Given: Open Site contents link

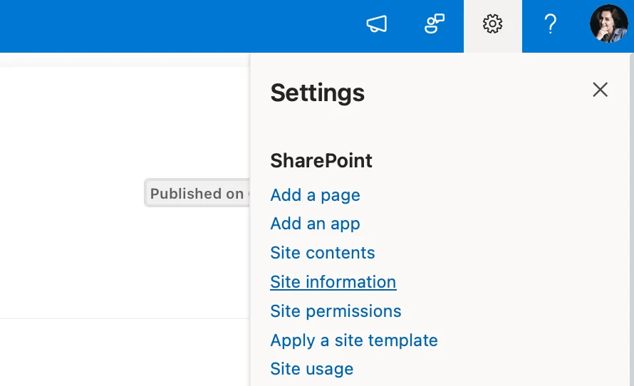Looking at the screenshot, I should point(322,253).
